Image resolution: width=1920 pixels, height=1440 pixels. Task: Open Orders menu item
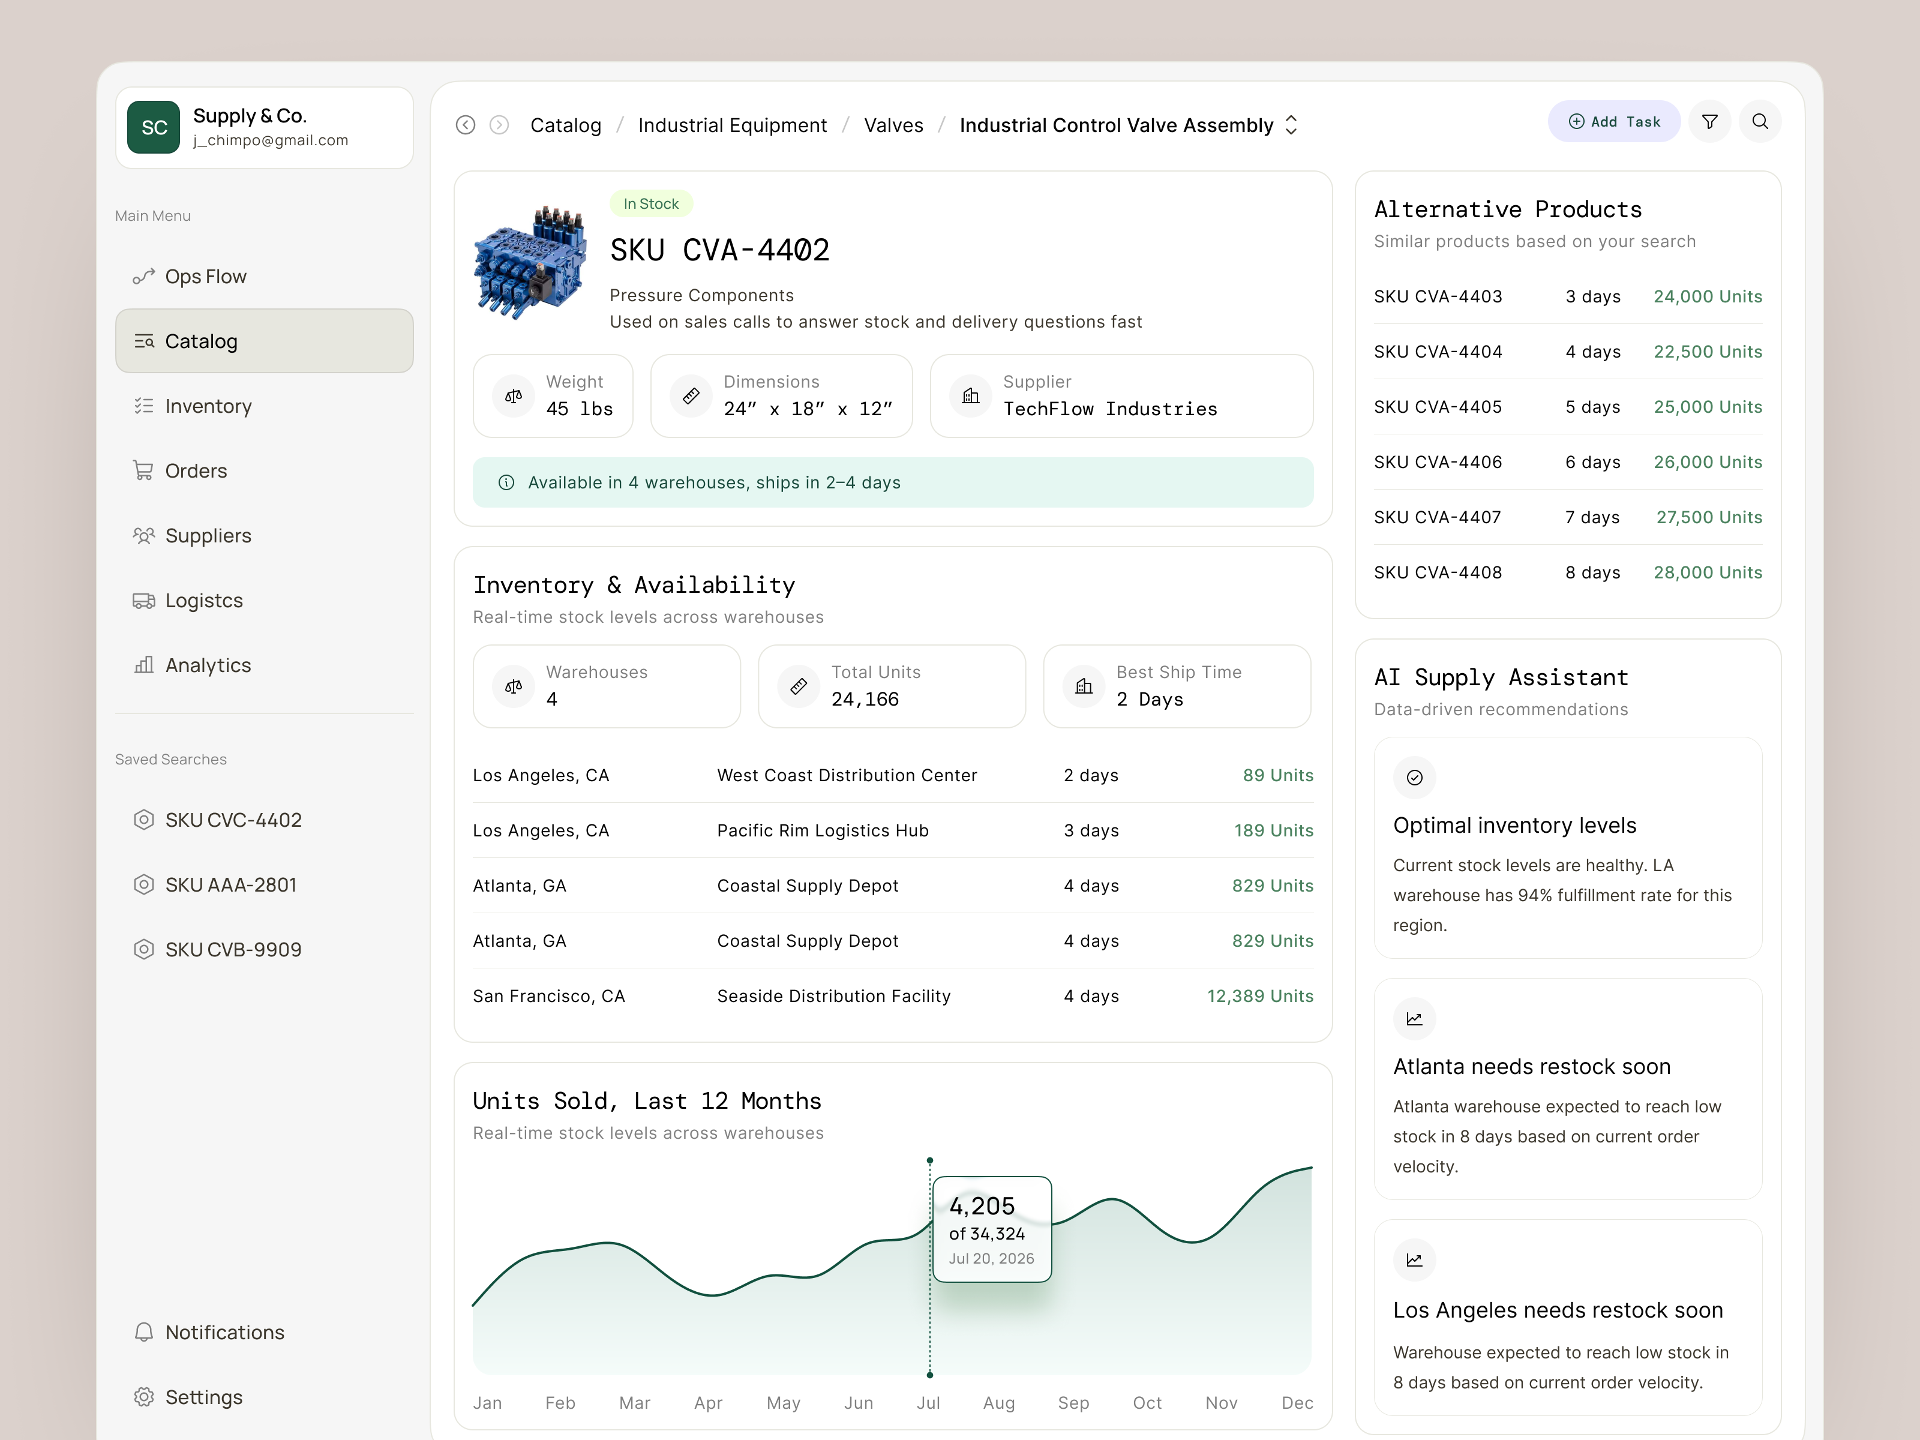pos(265,470)
